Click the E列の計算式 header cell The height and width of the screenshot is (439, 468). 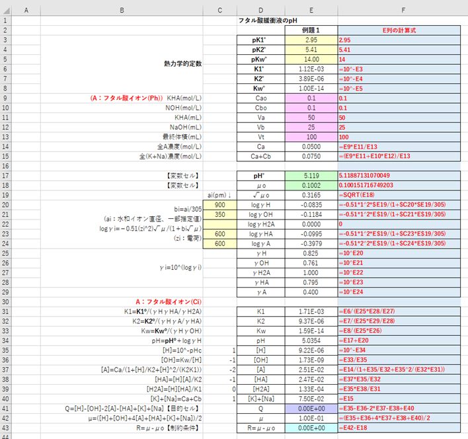click(399, 30)
